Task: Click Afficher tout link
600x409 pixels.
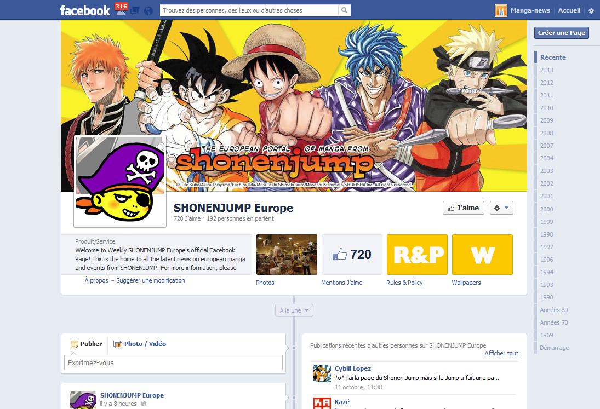Action: point(501,353)
